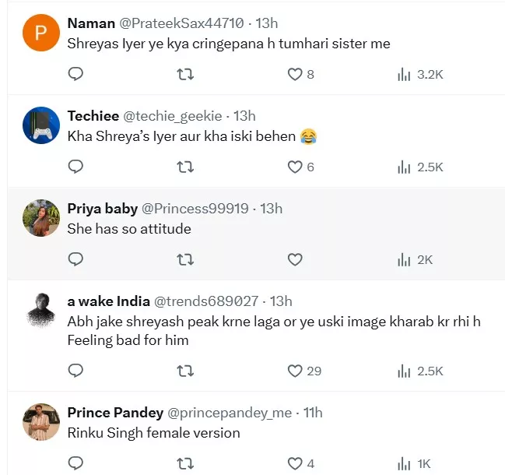Reply to Priya baby's tweet
This screenshot has height=475, width=505.
75,259
